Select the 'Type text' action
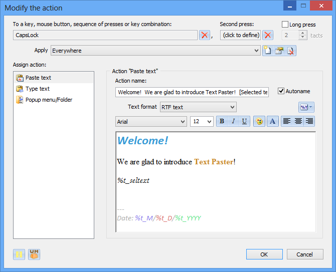Screen dimensions: 336x272 pyautogui.click(x=38, y=89)
